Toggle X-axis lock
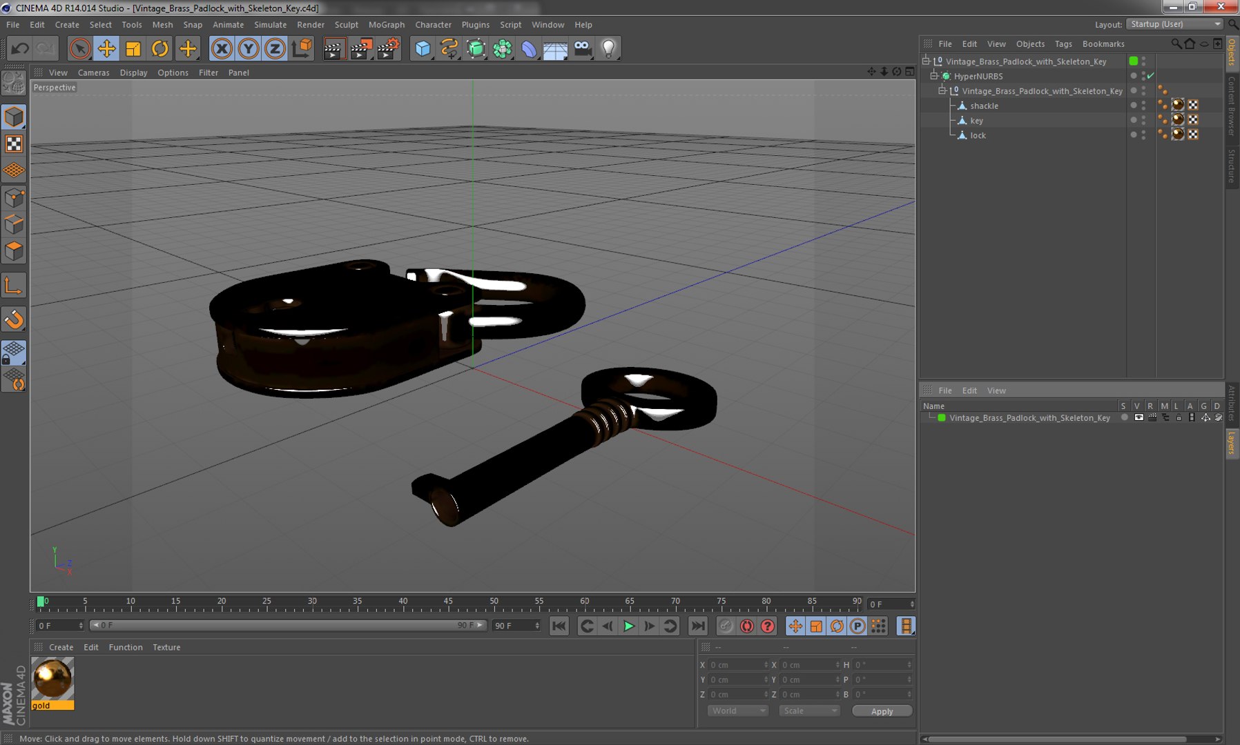The height and width of the screenshot is (745, 1240). 222,48
